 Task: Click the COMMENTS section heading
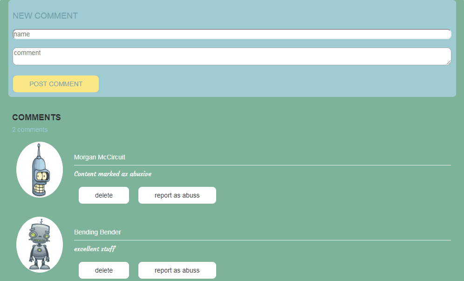tap(36, 117)
